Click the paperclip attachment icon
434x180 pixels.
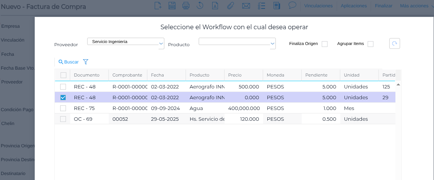click(x=230, y=6)
